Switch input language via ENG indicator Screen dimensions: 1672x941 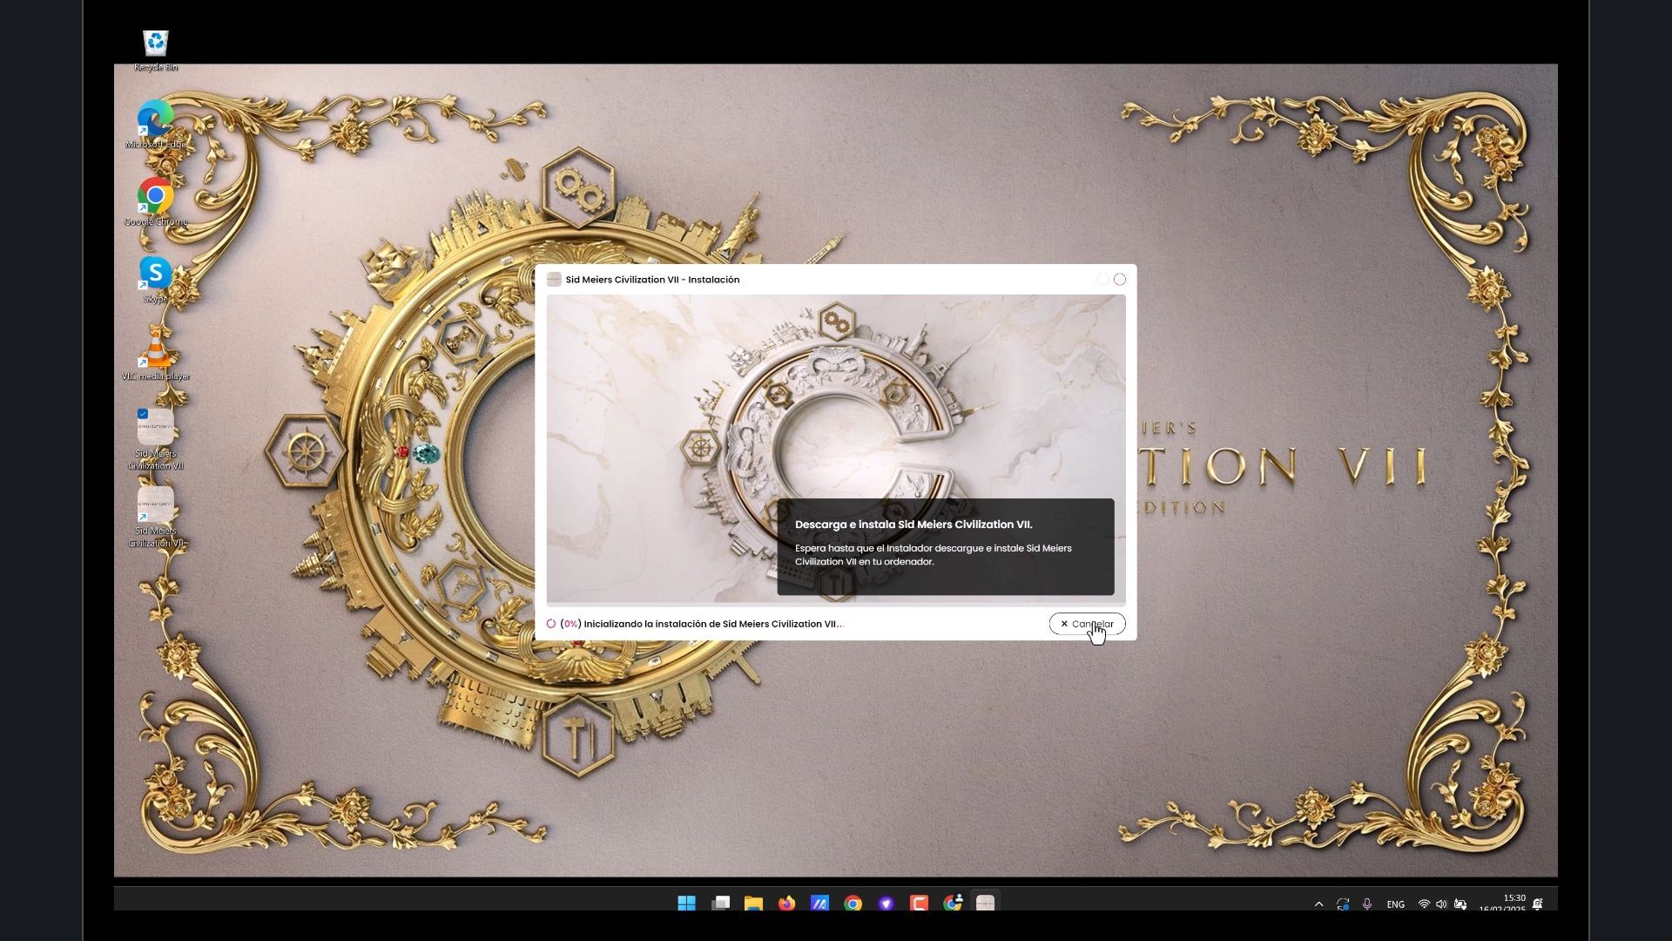coord(1395,904)
